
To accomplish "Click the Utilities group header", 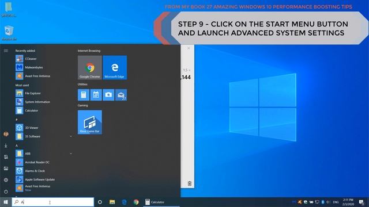I will point(82,85).
